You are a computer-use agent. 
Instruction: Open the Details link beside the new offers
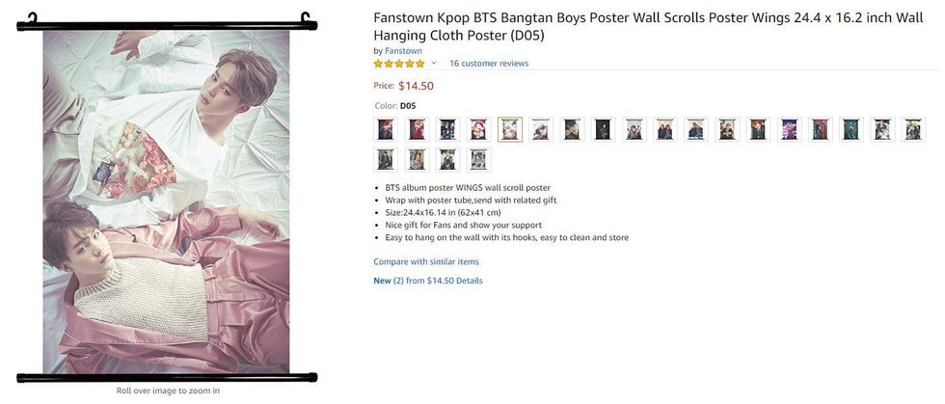[470, 281]
